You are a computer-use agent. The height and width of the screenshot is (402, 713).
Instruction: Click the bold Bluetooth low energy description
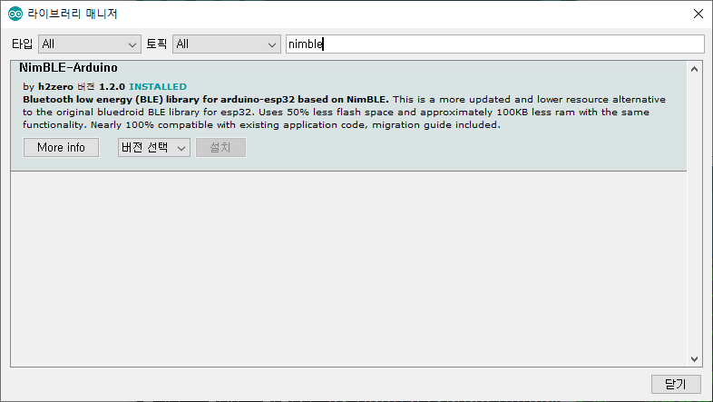coord(206,99)
